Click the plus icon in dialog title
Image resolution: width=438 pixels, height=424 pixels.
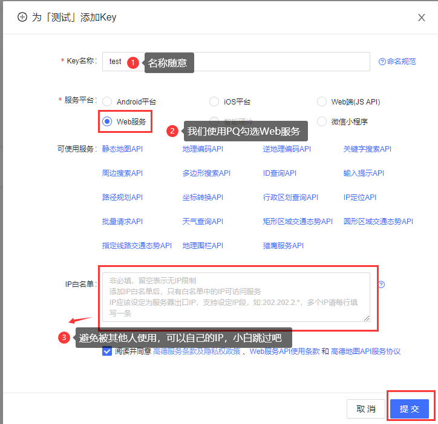(x=22, y=18)
